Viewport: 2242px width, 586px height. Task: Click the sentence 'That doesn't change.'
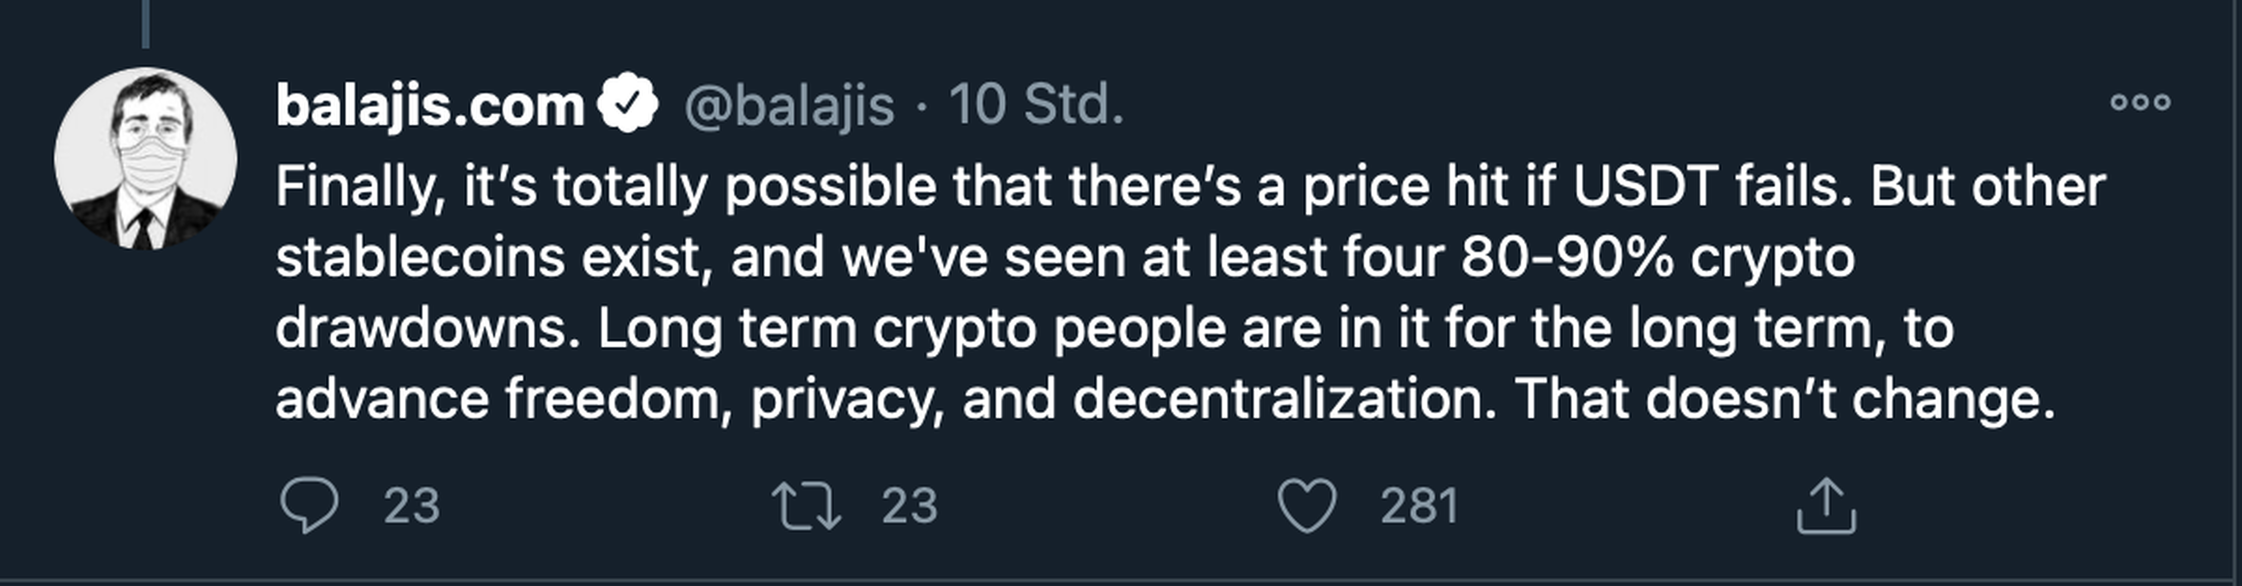point(1784,400)
